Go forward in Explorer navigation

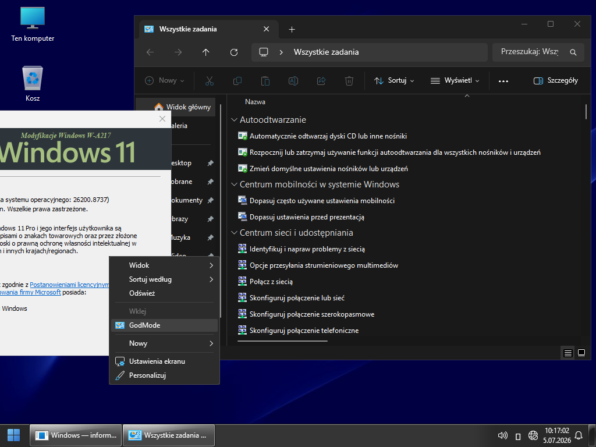point(178,52)
